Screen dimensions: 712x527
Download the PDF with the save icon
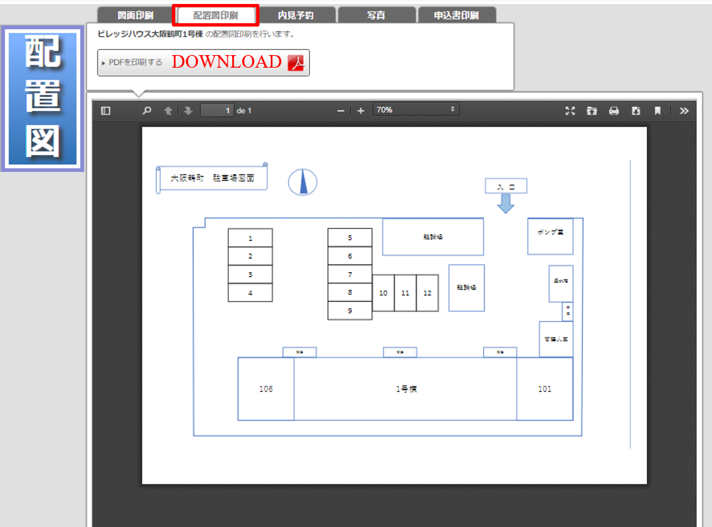click(x=636, y=111)
